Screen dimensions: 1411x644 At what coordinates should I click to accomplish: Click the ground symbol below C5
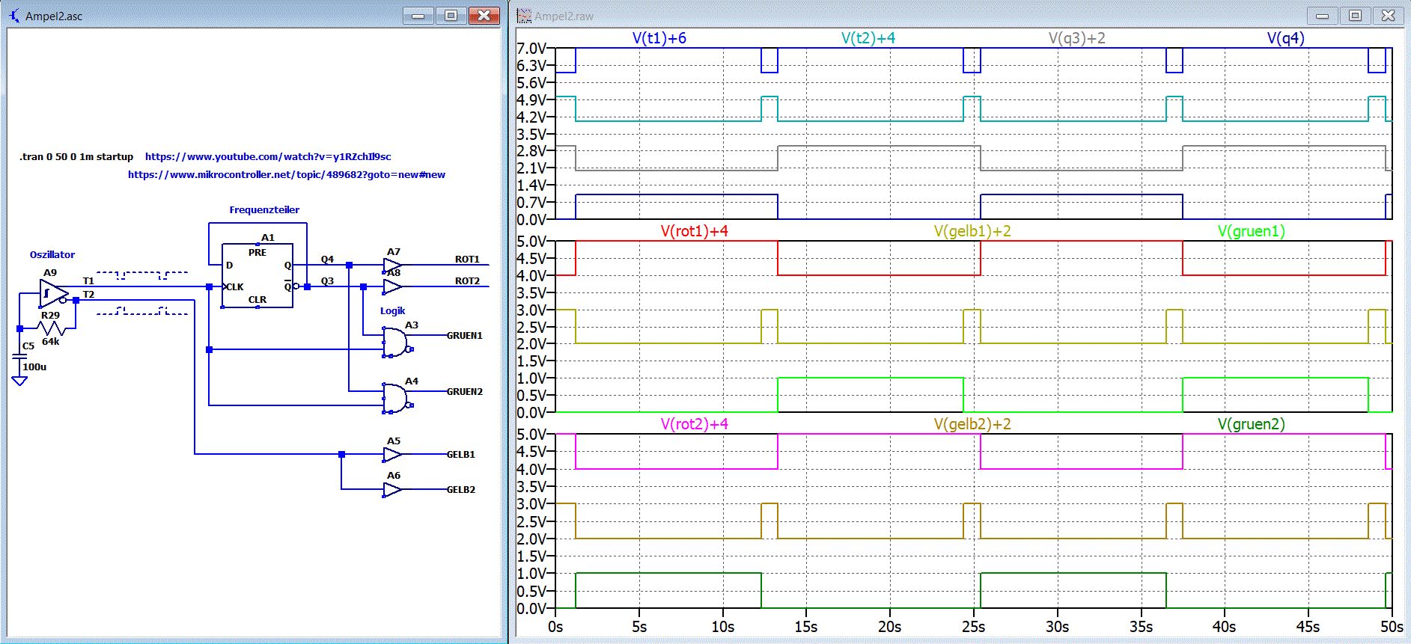point(20,381)
